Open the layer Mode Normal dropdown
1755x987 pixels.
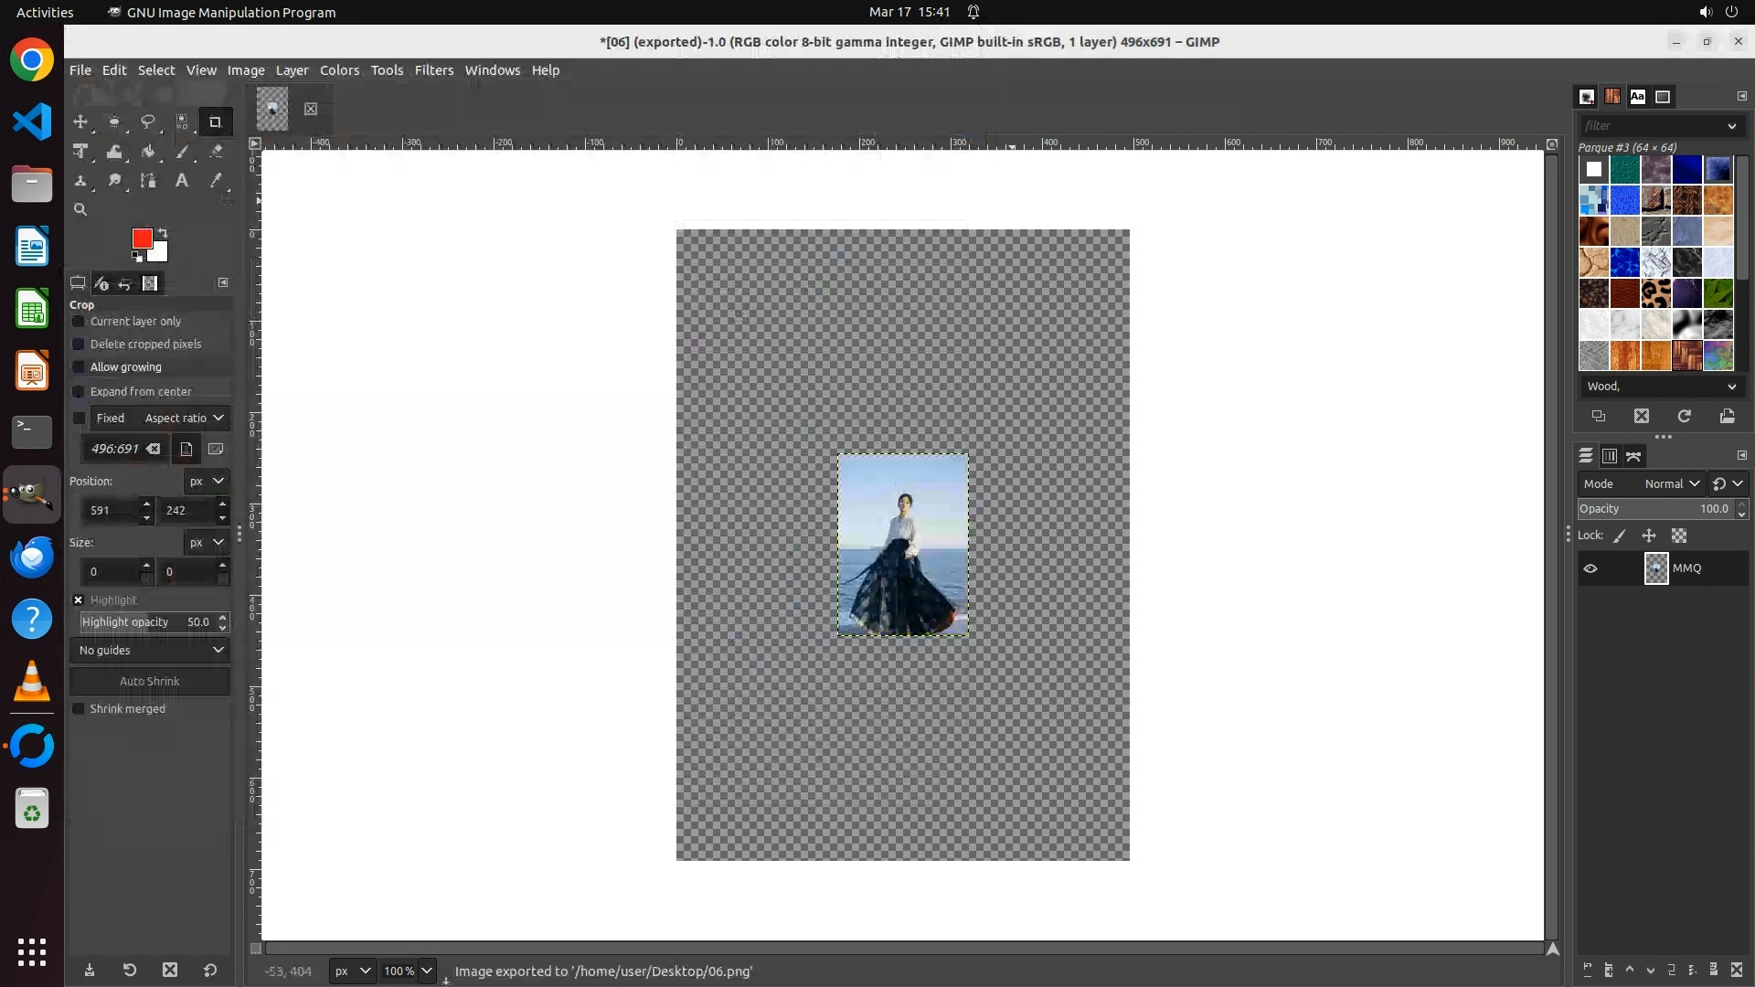point(1671,483)
